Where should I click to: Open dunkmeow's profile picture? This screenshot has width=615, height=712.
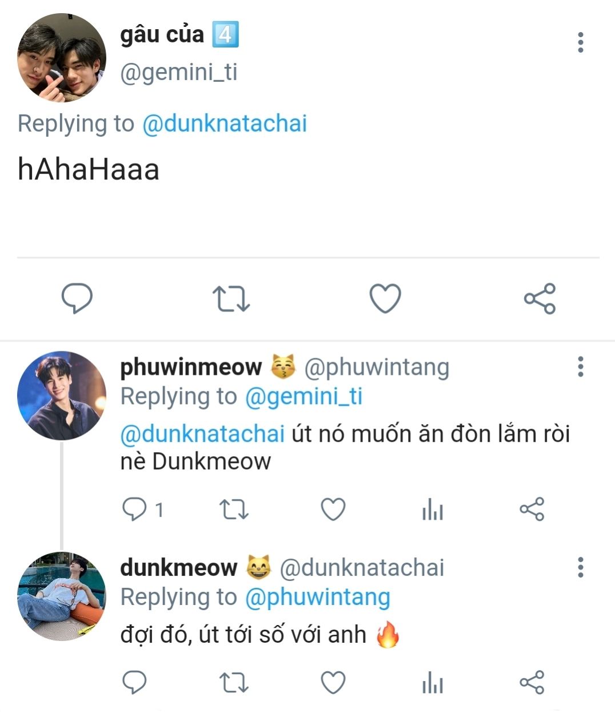pos(62,596)
